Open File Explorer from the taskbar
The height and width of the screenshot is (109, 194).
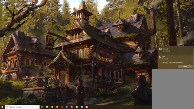(x=47, y=107)
